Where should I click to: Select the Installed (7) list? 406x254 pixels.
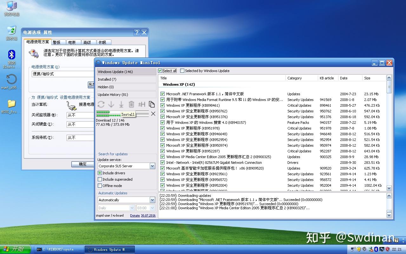(126, 79)
